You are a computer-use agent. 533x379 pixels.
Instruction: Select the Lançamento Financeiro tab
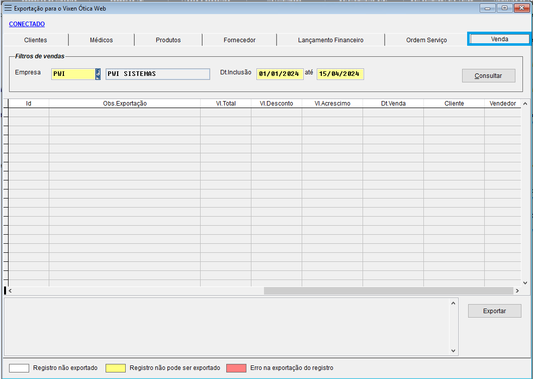pyautogui.click(x=330, y=40)
